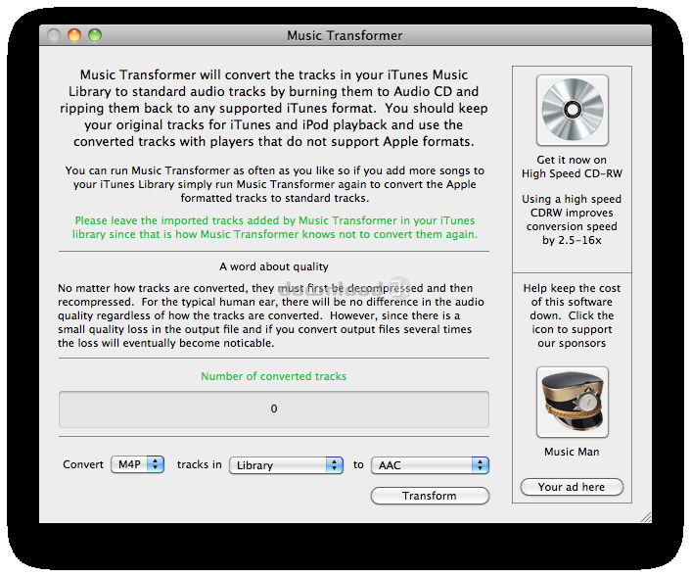The width and height of the screenshot is (691, 577).
Task: Open the AAC output format dropdown
Action: click(x=430, y=465)
